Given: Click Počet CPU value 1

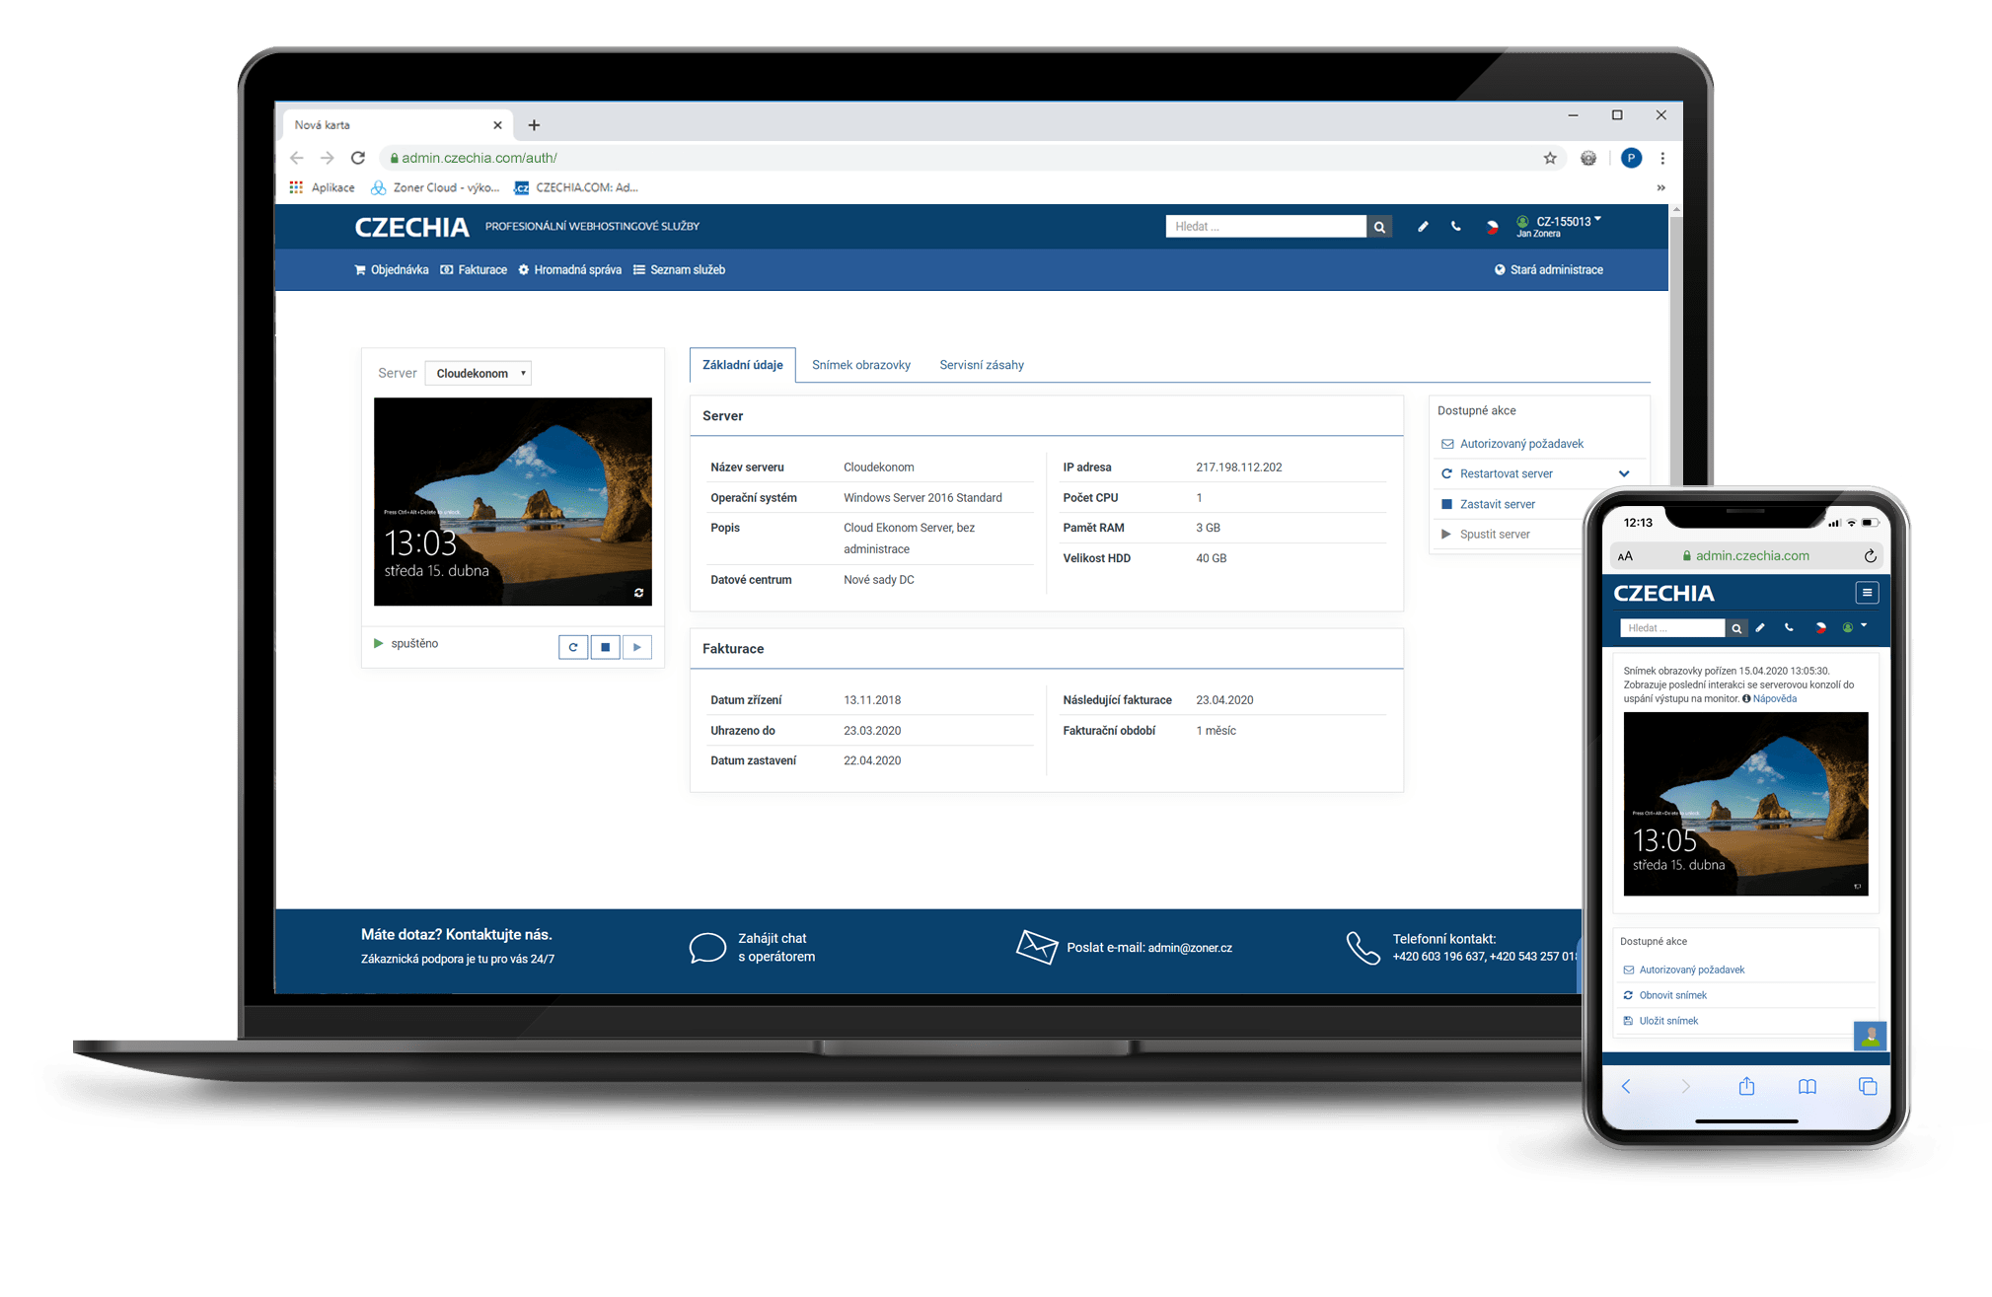Looking at the screenshot, I should 1199,498.
